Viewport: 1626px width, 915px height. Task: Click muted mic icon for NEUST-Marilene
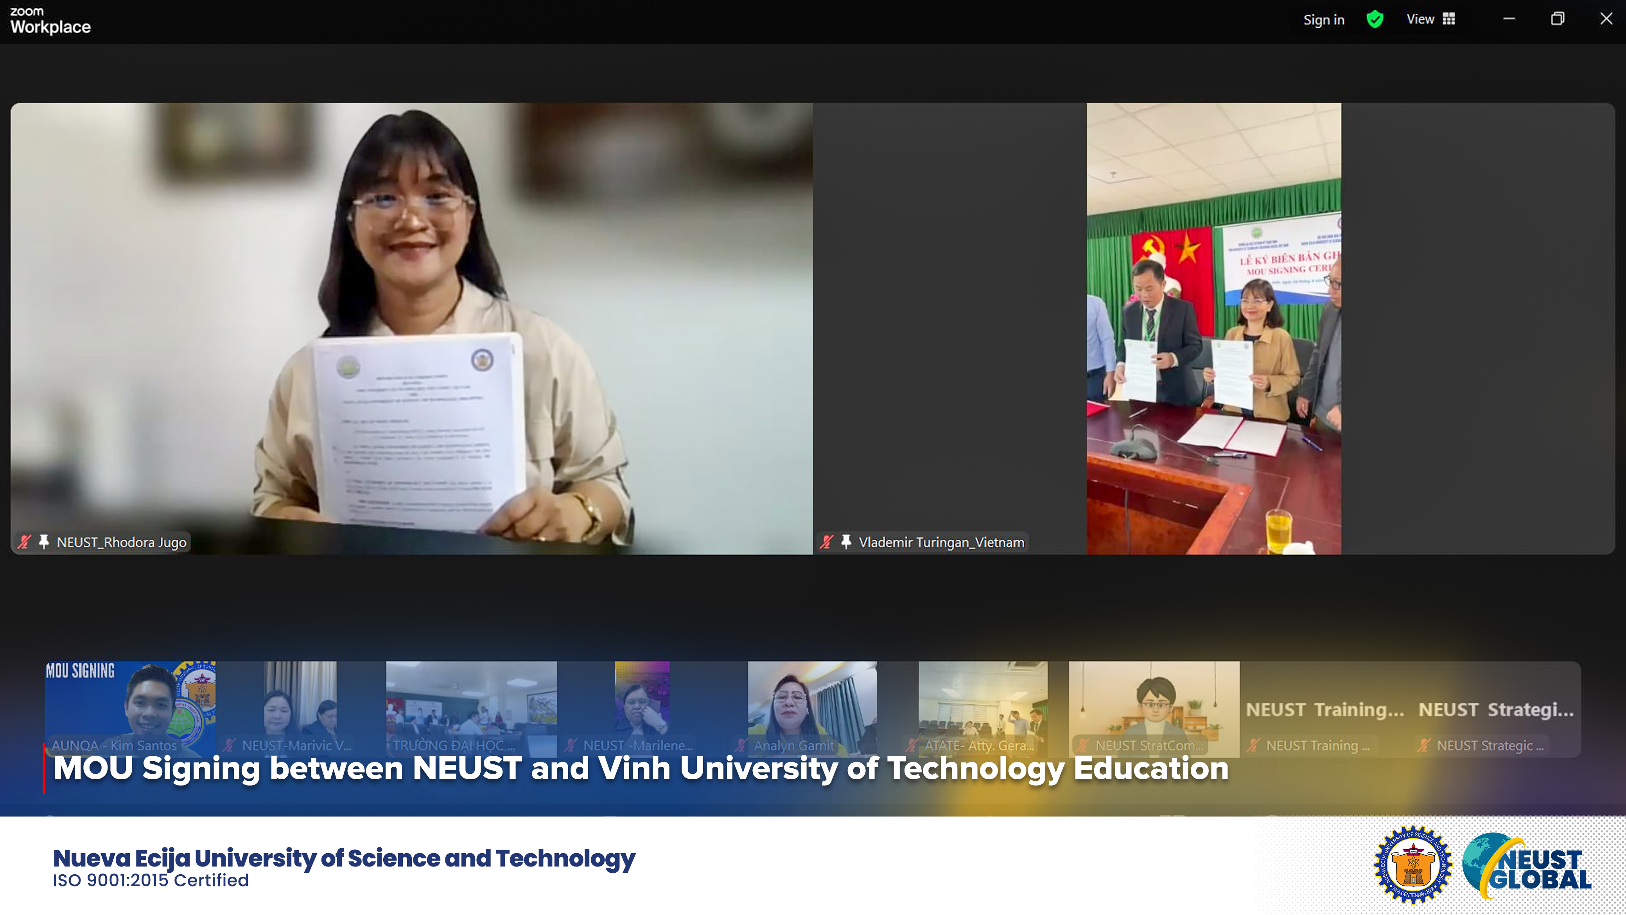point(570,746)
